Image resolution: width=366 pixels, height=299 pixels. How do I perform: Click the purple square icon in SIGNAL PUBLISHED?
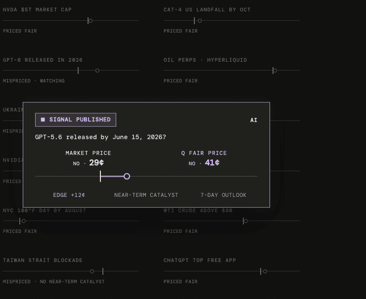click(x=43, y=119)
